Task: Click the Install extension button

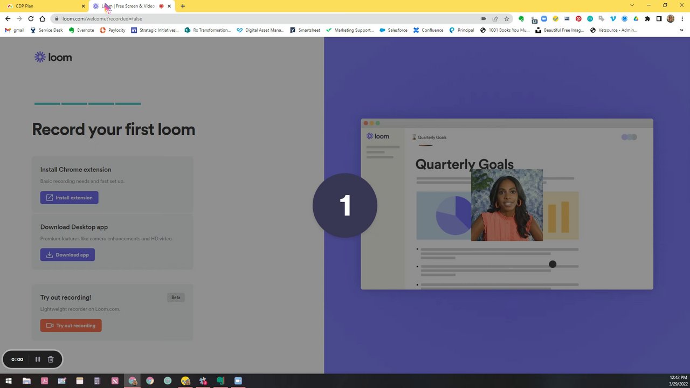Action: (69, 198)
